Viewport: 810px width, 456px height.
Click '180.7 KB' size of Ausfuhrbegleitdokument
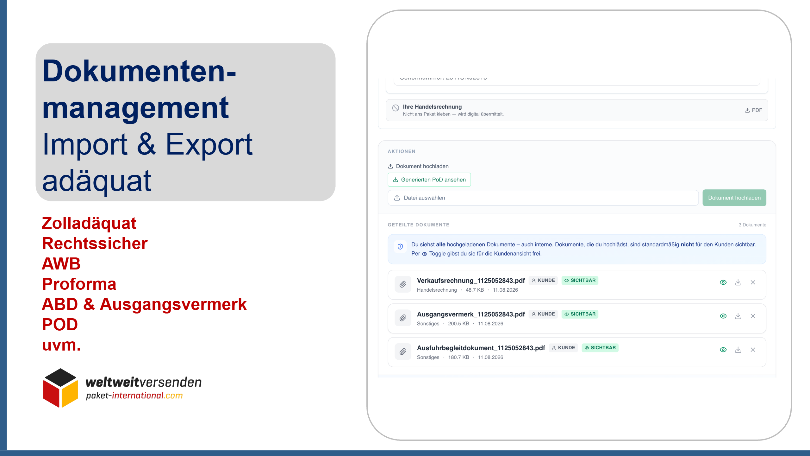click(x=458, y=357)
